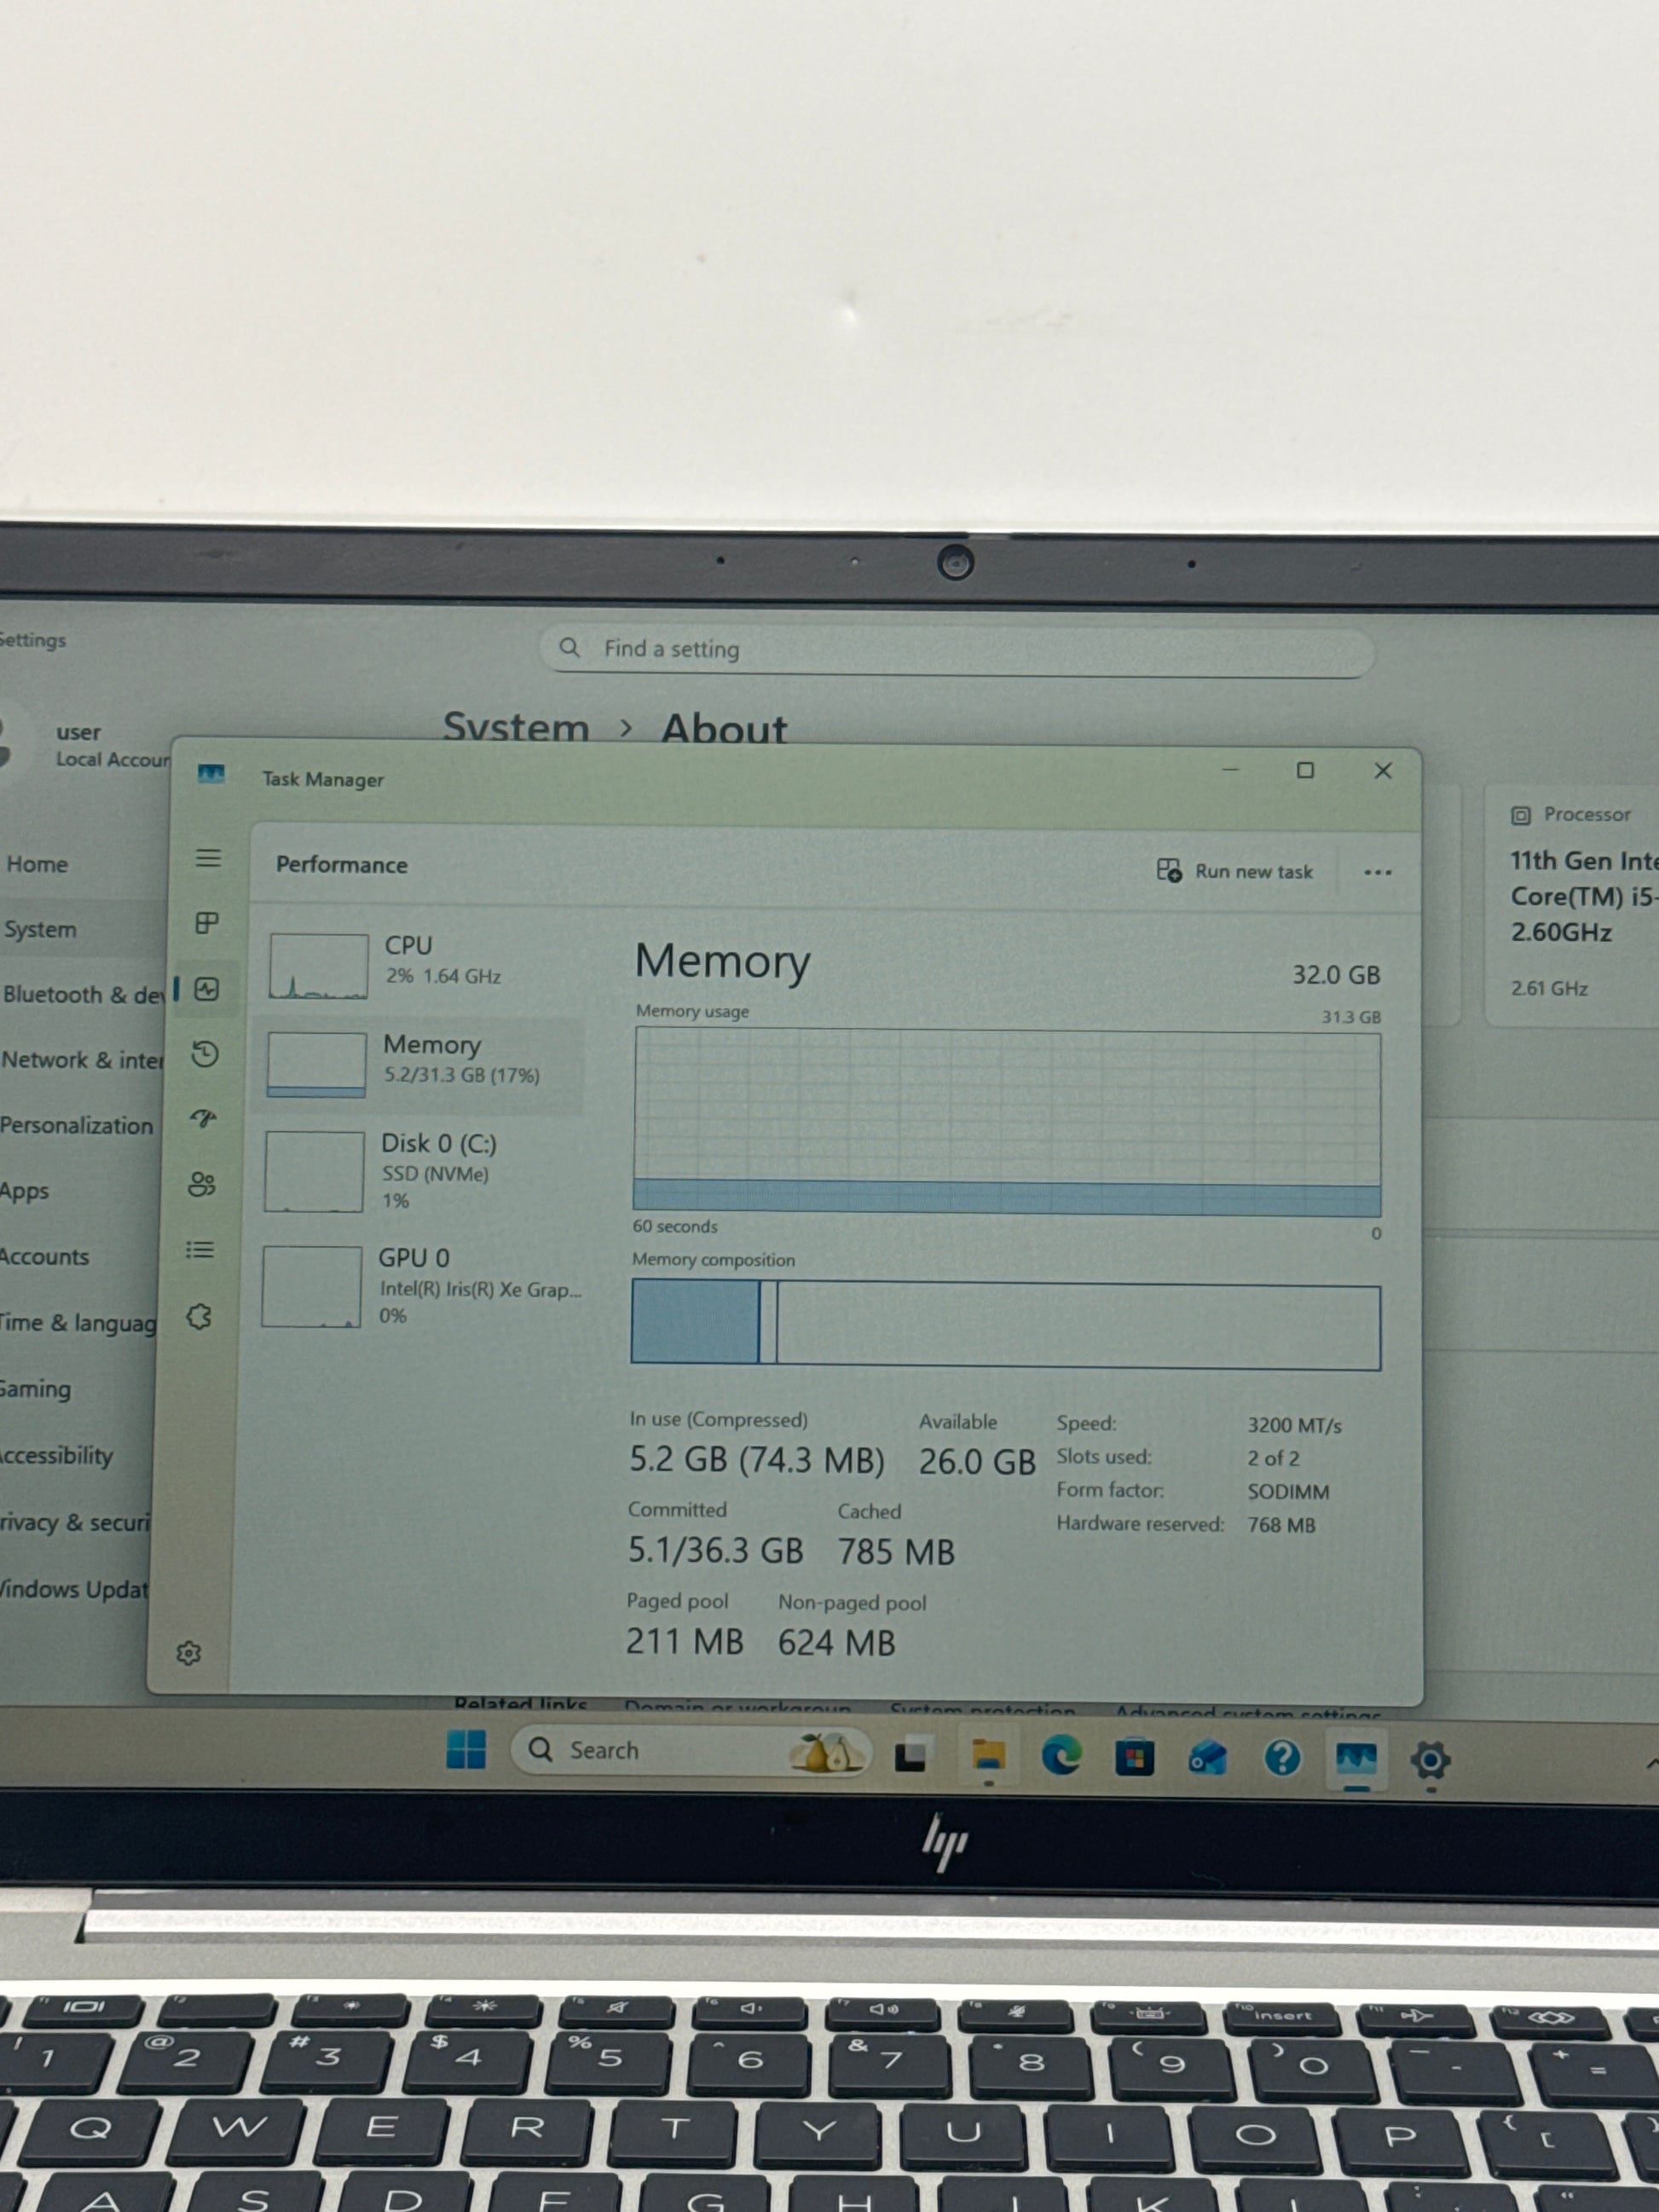Image resolution: width=1659 pixels, height=2212 pixels.
Task: Open the Services page icon
Action: (x=199, y=1317)
